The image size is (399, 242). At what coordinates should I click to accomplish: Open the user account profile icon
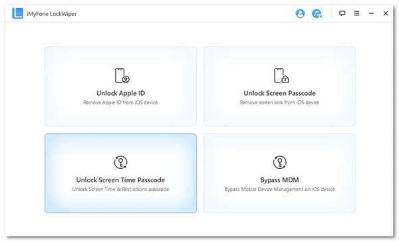[300, 13]
